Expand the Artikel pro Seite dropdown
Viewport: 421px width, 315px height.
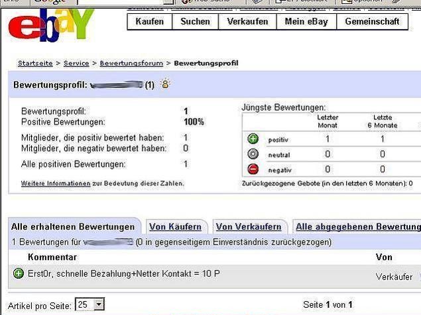point(99,304)
